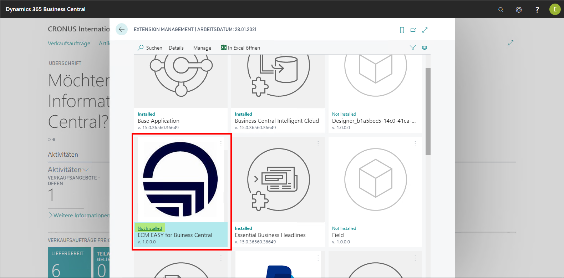This screenshot has width=564, height=278.
Task: Expand the Extension Management page to full width
Action: point(425,30)
